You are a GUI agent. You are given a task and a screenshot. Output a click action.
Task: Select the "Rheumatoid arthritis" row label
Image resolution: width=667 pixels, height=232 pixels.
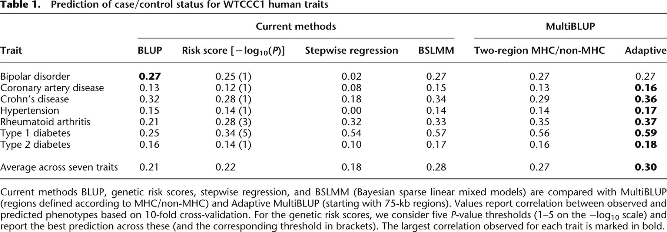[x=45, y=122]
